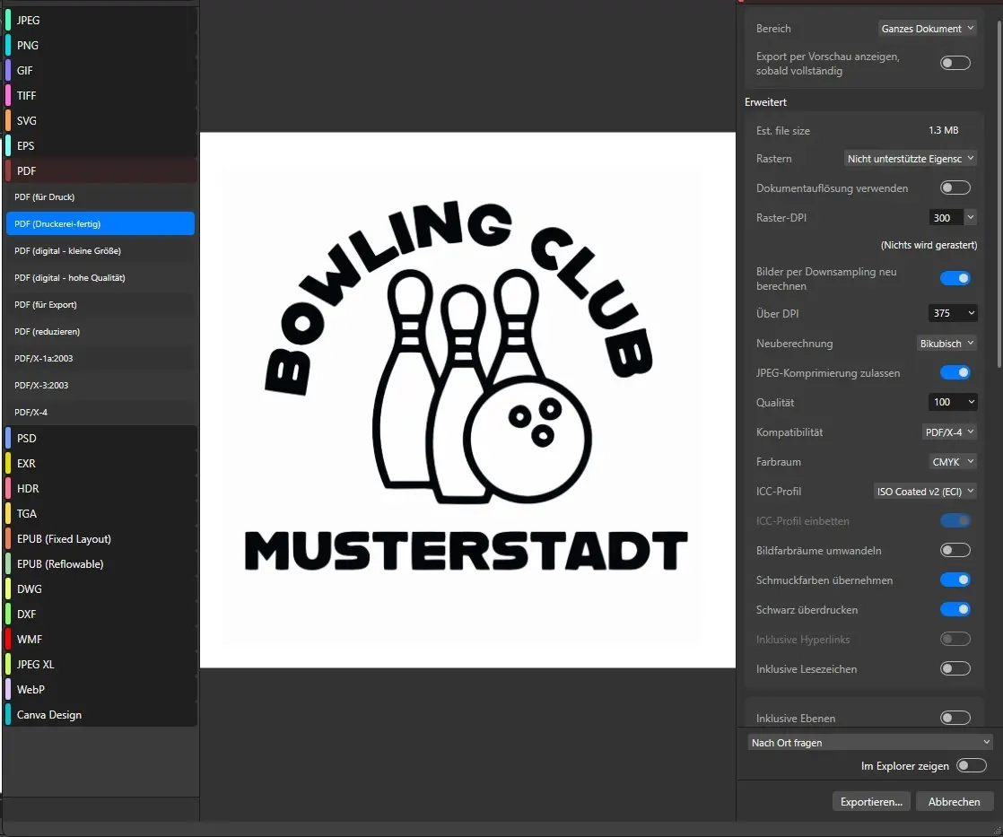Open the Qualität 100 dropdown

tap(953, 402)
